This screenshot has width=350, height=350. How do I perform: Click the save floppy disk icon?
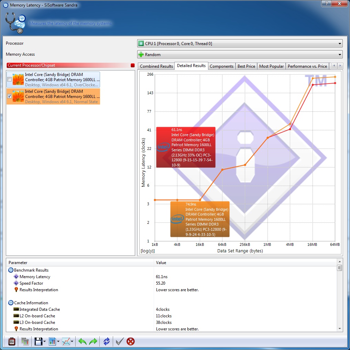(38, 341)
